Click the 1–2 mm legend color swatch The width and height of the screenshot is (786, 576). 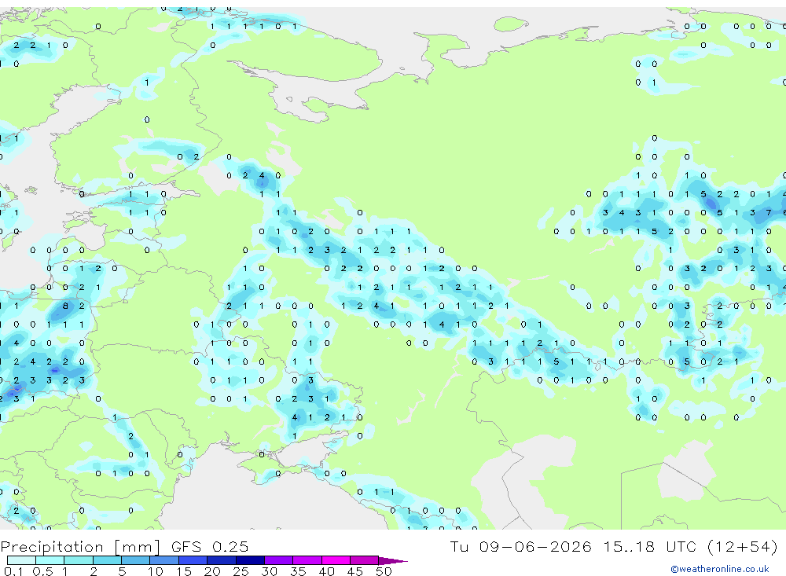pyautogui.click(x=79, y=560)
